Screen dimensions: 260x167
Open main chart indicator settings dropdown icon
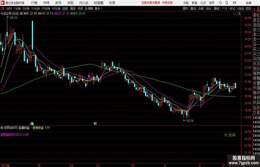click(21, 14)
